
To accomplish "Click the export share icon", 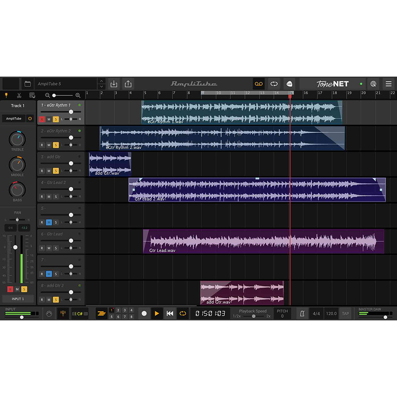I will pyautogui.click(x=128, y=84).
